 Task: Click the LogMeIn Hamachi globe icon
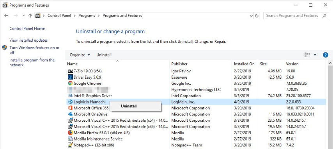[x=70, y=102]
